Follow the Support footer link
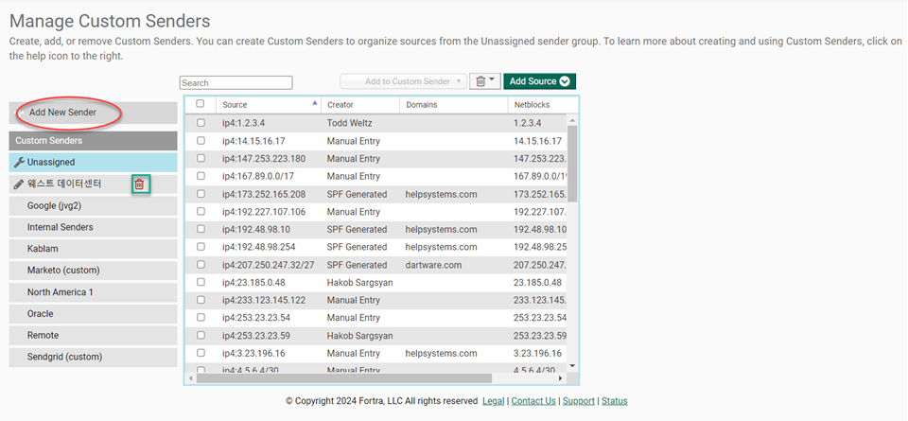The height and width of the screenshot is (421, 908). tap(579, 401)
